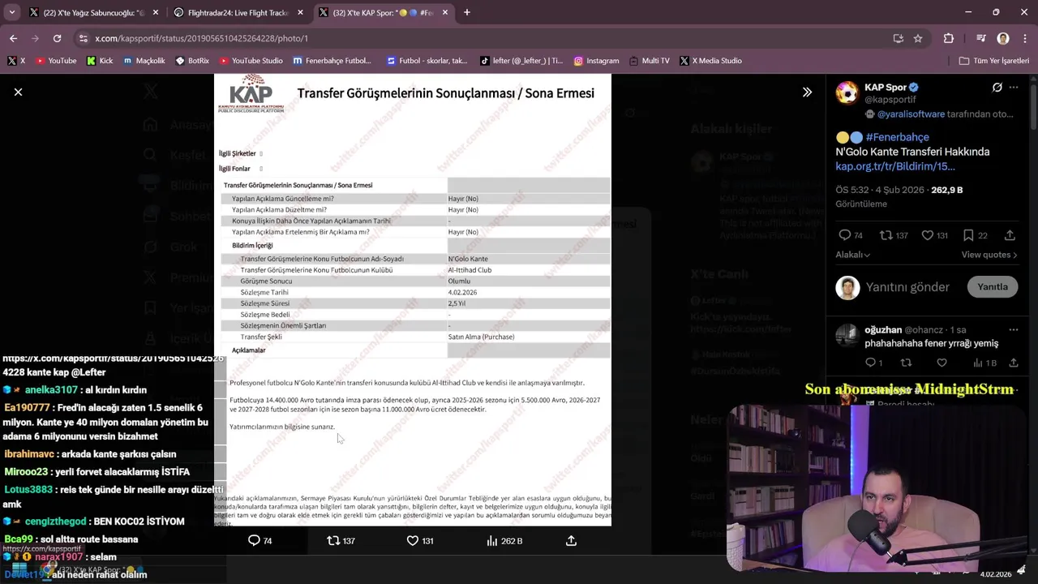The width and height of the screenshot is (1038, 584).
Task: Focus the Yanıtını gönder reply field
Action: point(907,287)
